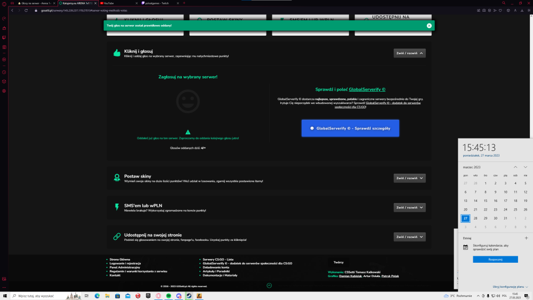
Task: Show hidden system tray icons
Action: (478, 296)
